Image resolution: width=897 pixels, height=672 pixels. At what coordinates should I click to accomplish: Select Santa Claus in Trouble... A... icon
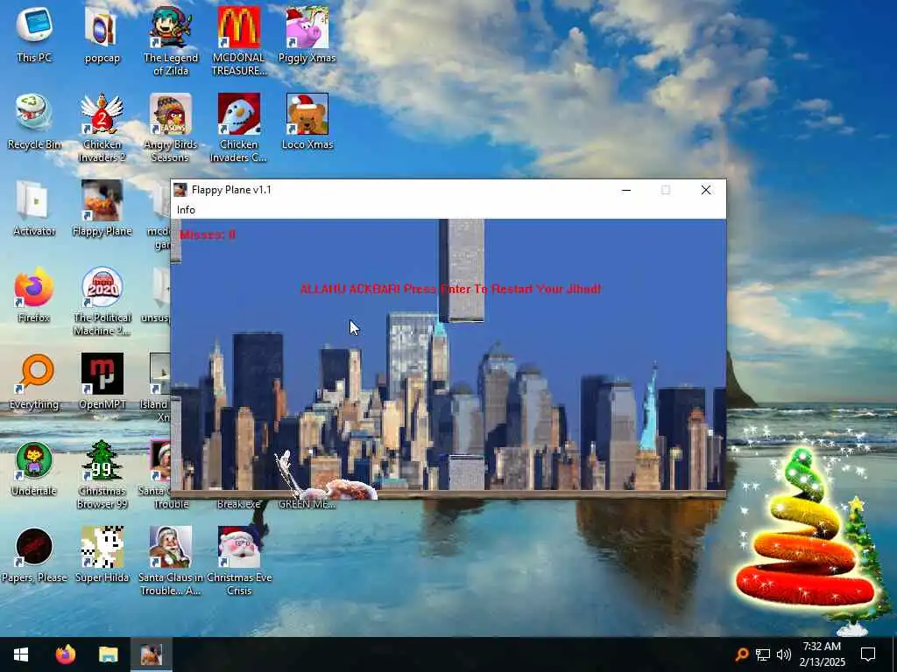point(171,563)
